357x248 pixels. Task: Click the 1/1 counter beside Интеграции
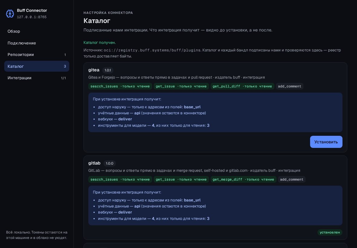[x=64, y=78]
